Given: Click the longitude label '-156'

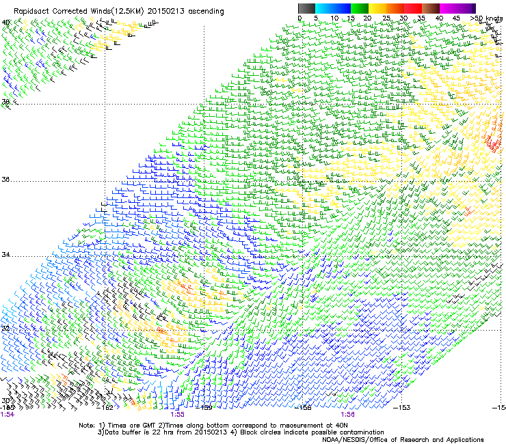Looking at the screenshot, I should [x=303, y=408].
